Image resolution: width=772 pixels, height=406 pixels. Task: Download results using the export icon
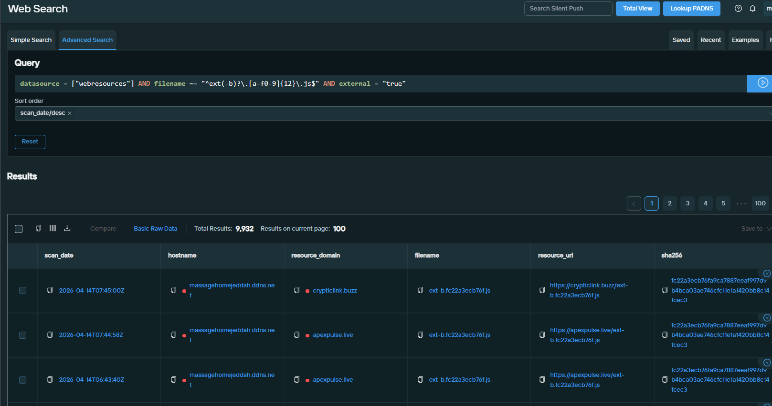click(67, 228)
